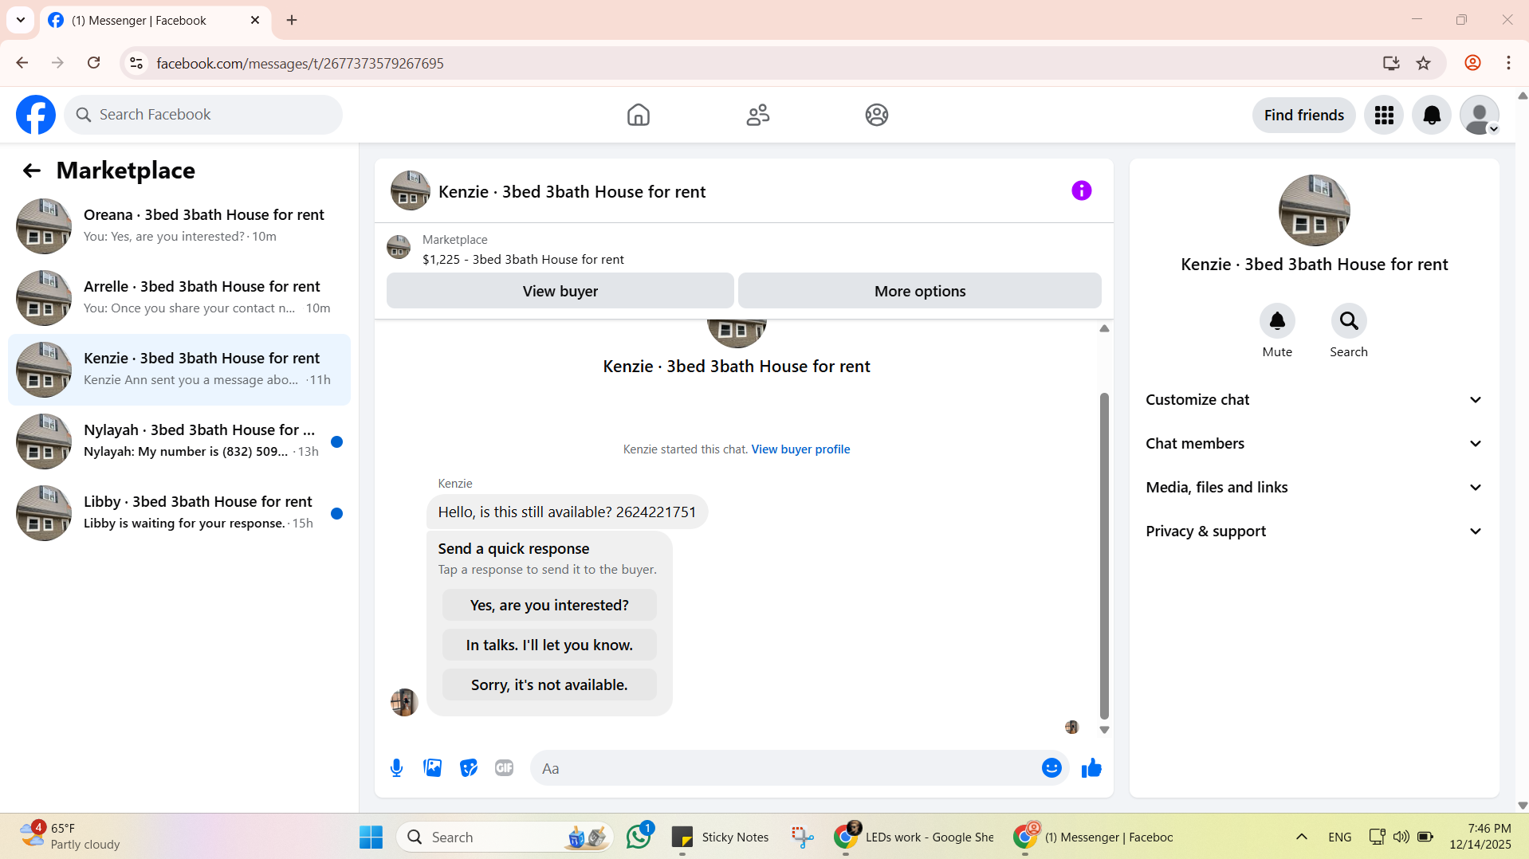Image resolution: width=1529 pixels, height=859 pixels.
Task: Click the Windows taskbar search box
Action: (x=504, y=837)
